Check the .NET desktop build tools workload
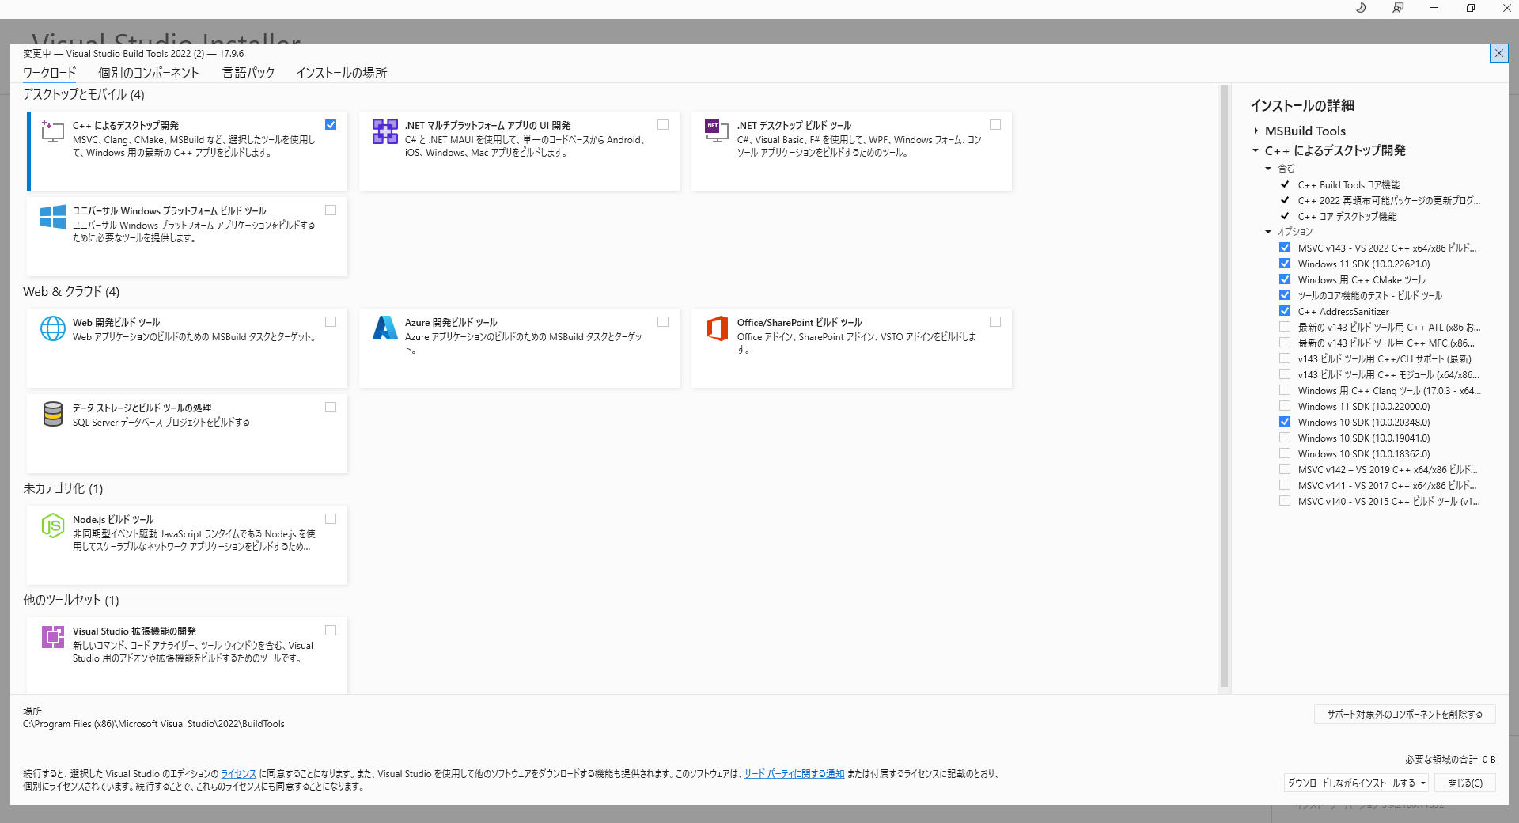The height and width of the screenshot is (823, 1519). [995, 124]
